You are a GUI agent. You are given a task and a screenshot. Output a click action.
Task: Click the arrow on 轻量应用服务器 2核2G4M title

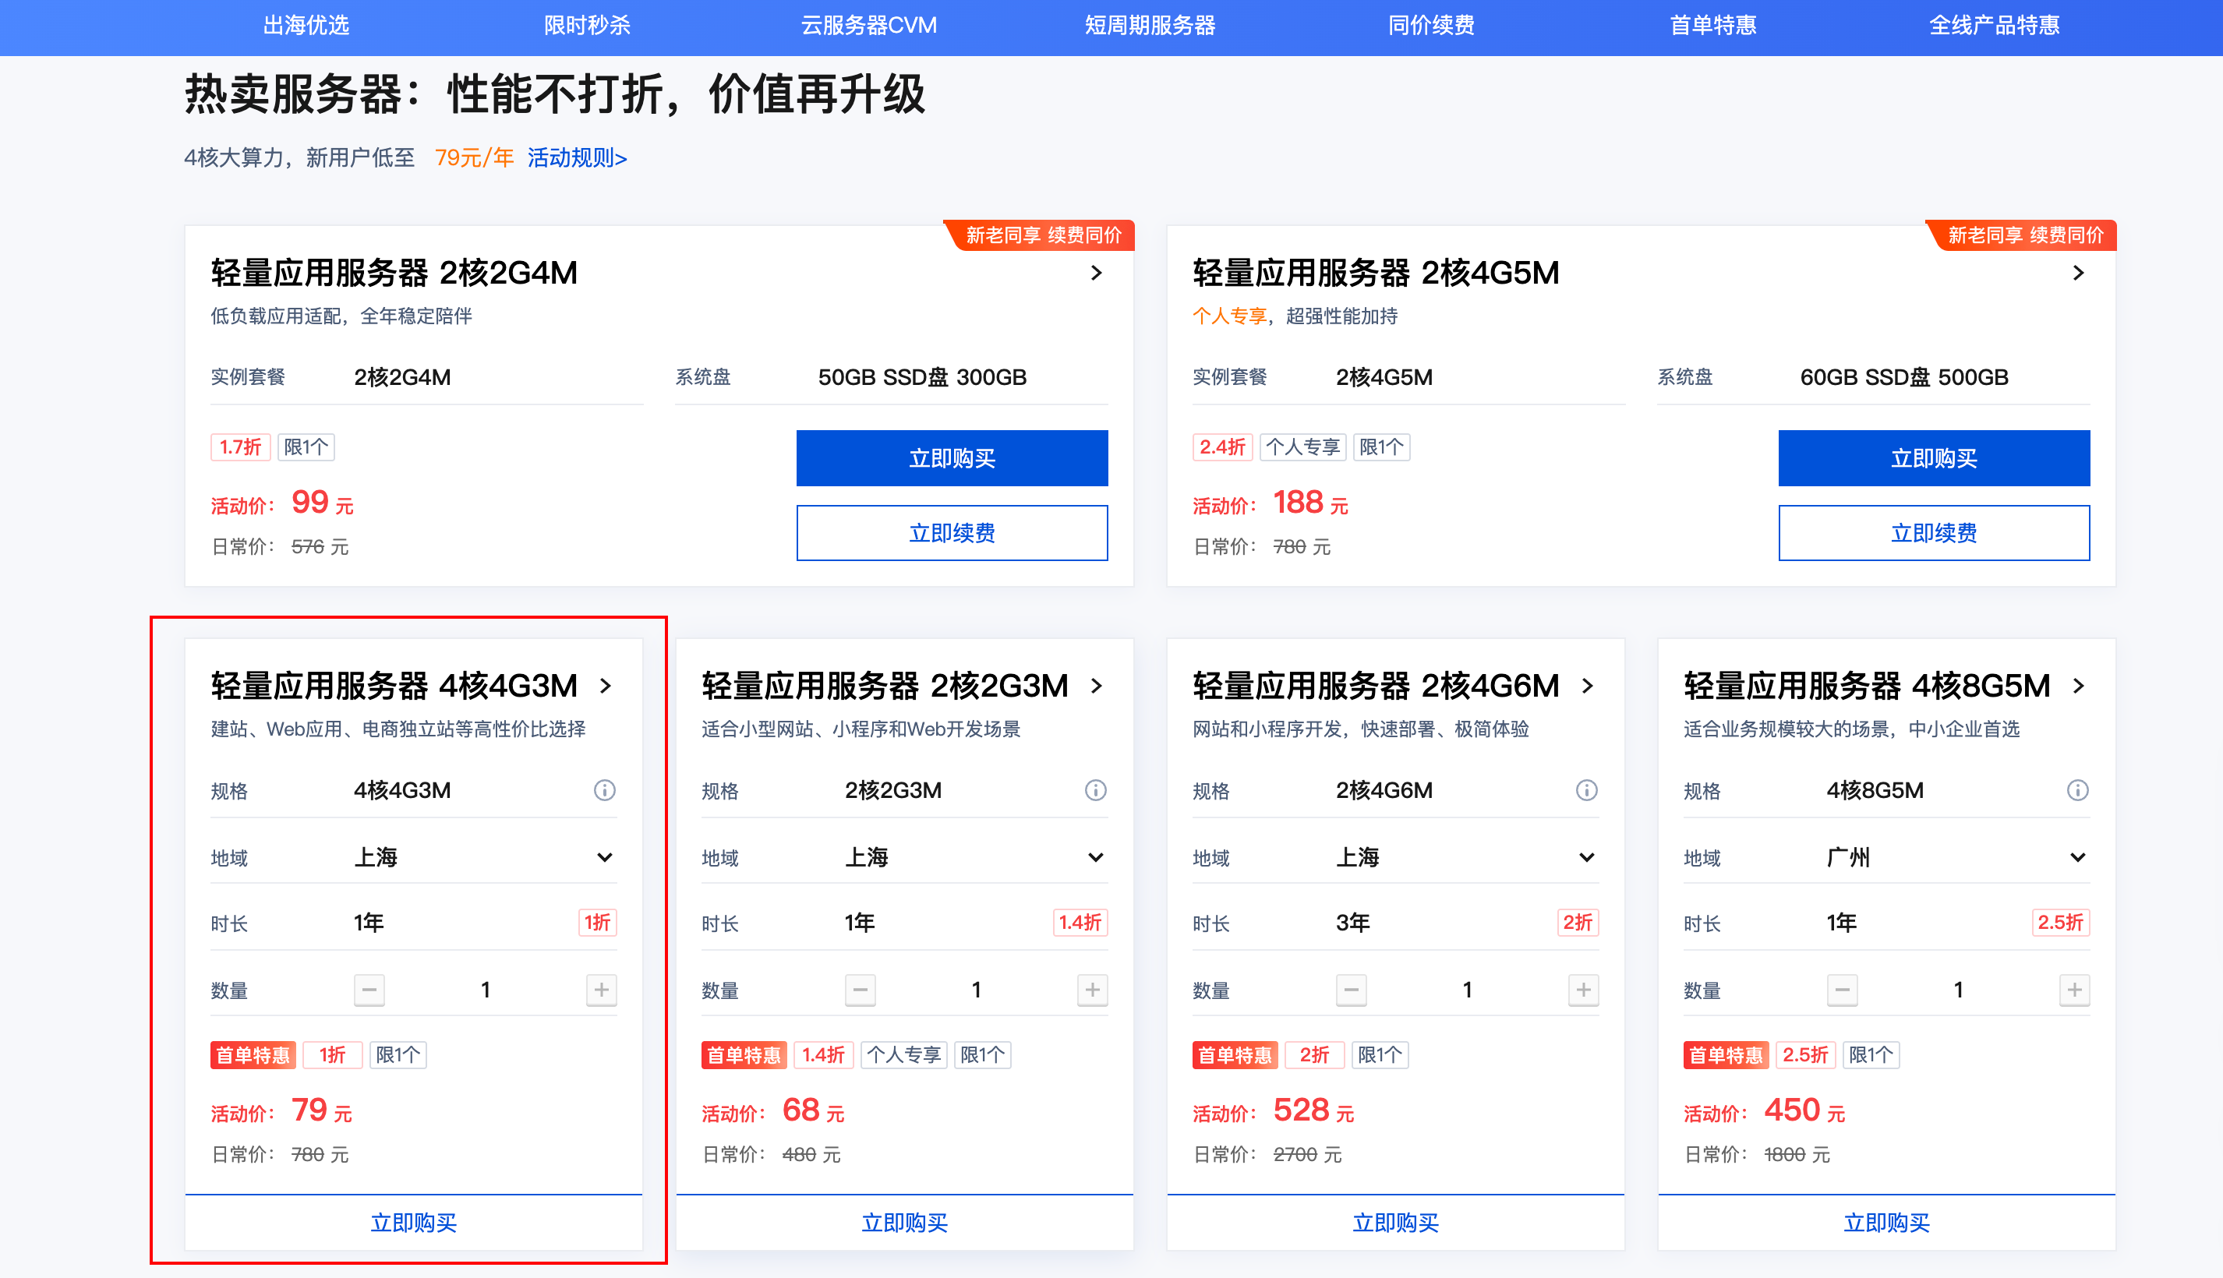(1096, 273)
